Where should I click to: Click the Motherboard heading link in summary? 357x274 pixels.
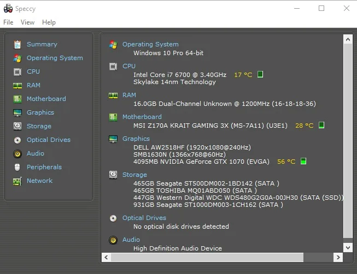pos(142,117)
